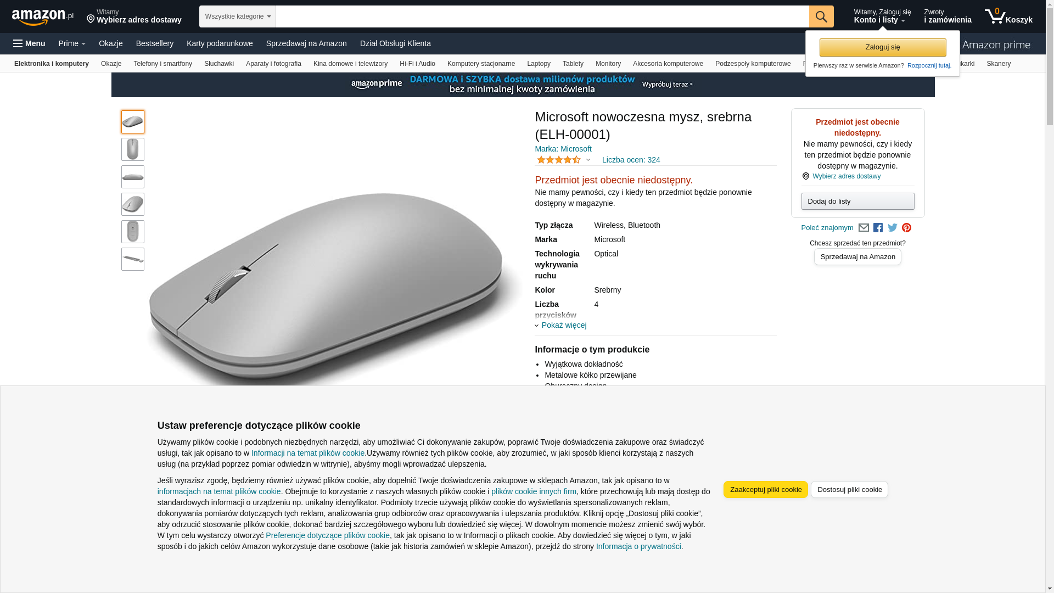
Task: Share product via email envelope icon
Action: pos(864,228)
